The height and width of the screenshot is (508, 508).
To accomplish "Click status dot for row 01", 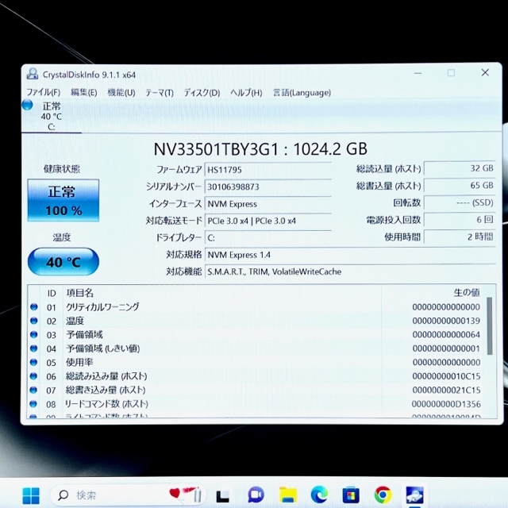I will click(x=33, y=307).
